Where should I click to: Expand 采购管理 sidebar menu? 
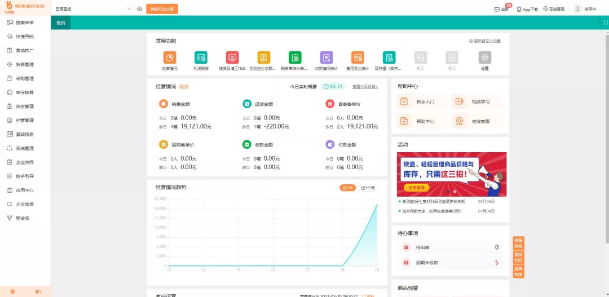25,78
